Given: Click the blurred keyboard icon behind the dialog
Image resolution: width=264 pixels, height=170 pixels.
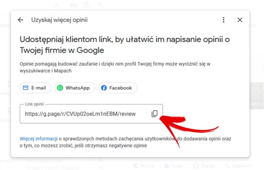Looking at the screenshot, I should pos(73,5).
